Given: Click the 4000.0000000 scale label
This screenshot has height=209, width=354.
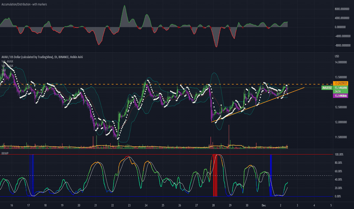Looking at the screenshot, I should (342, 18).
